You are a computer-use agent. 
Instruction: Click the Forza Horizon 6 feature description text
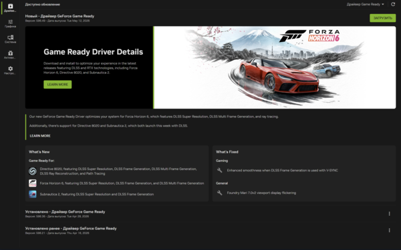coord(122,183)
